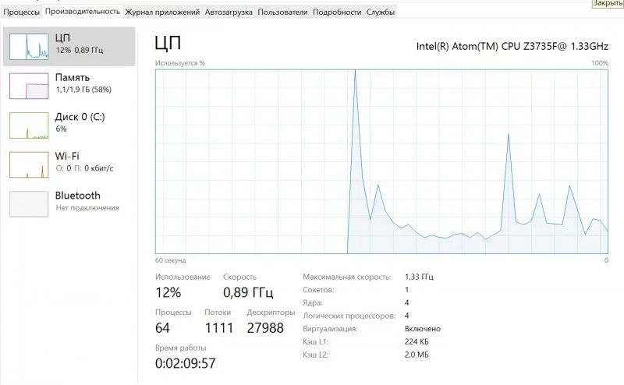Click the Память mini graph thumbnail
This screenshot has width=624, height=385.
tap(29, 86)
